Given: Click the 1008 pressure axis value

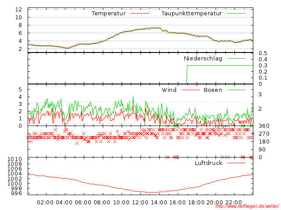Looking at the screenshot, I should 14,164.
